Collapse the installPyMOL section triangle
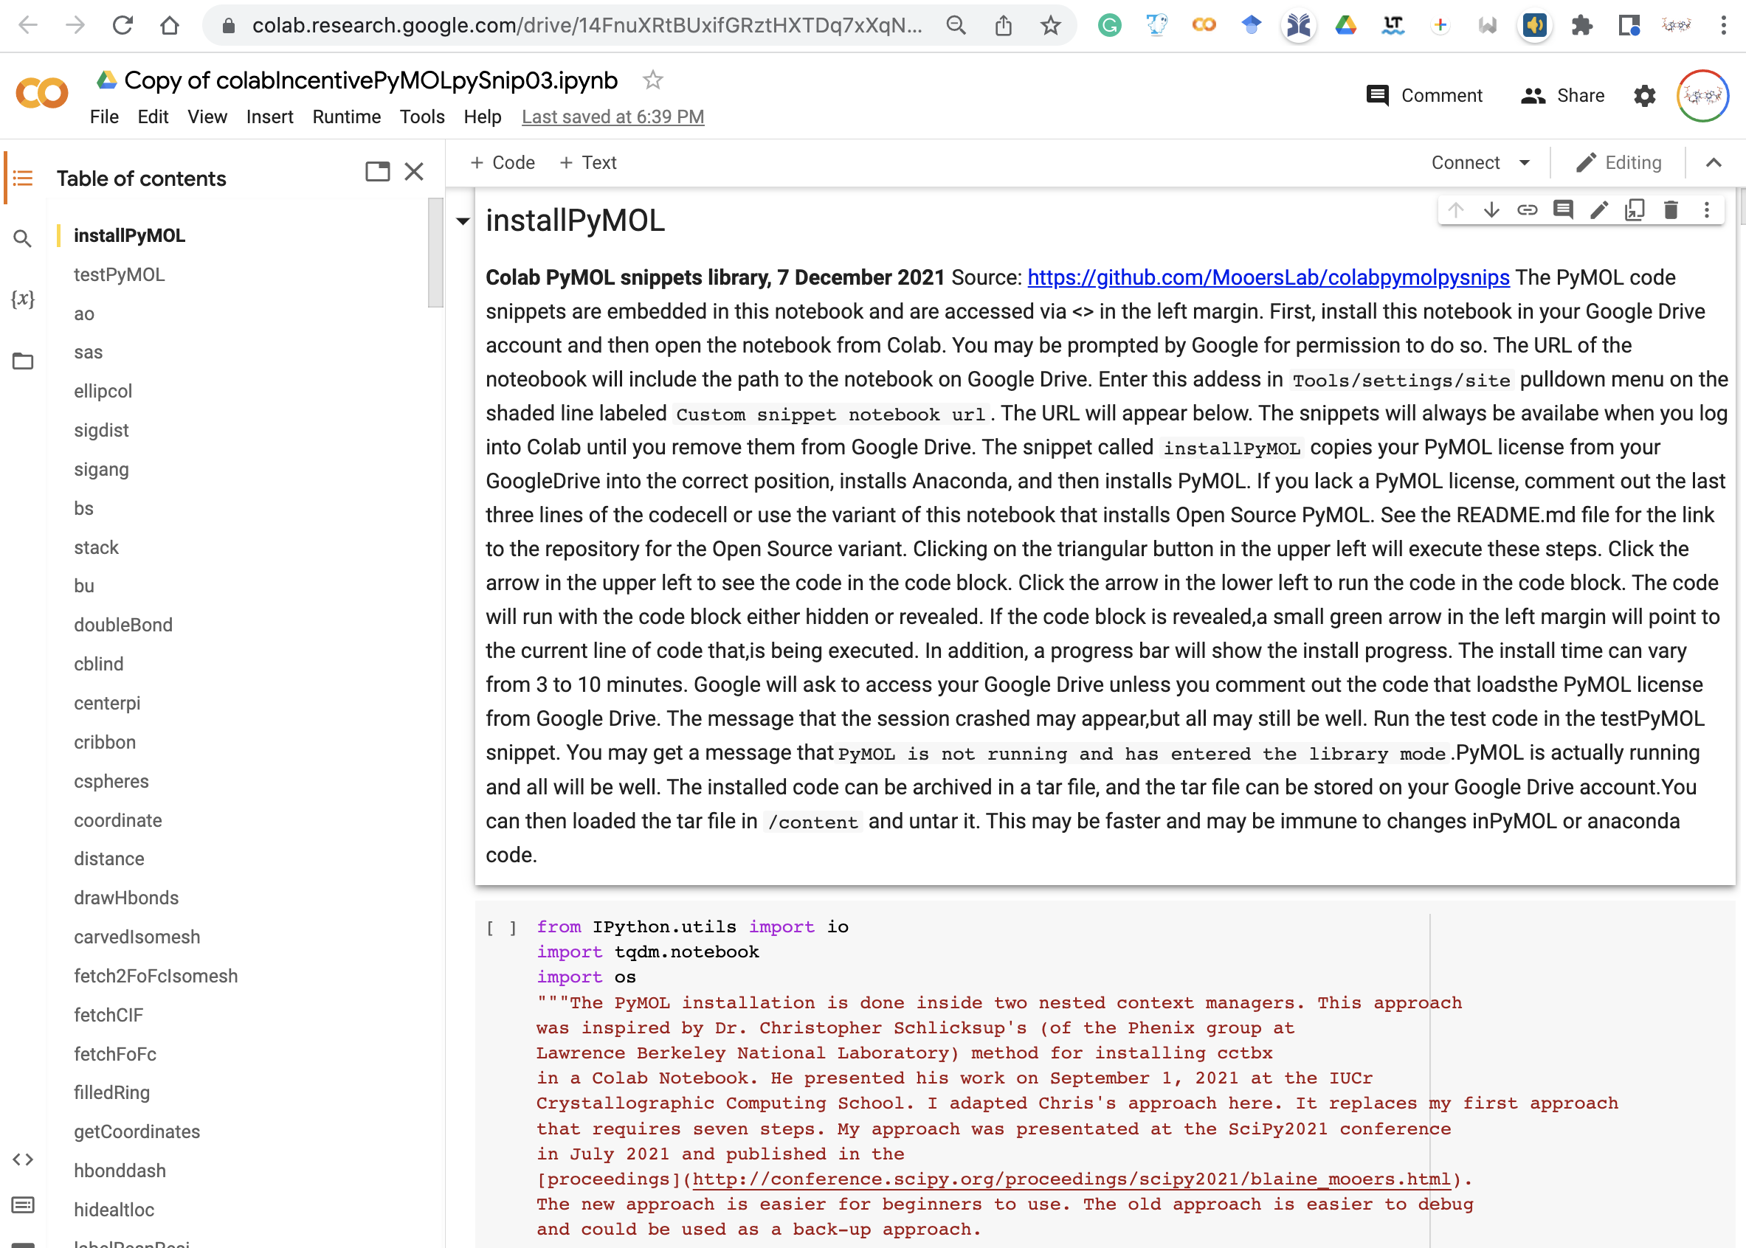Screen dimensions: 1746x1248 (x=463, y=221)
